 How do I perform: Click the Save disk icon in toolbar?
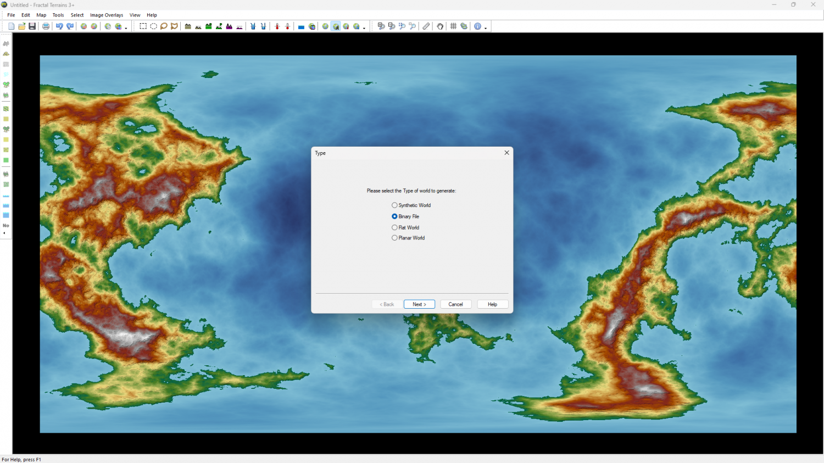[x=32, y=26]
